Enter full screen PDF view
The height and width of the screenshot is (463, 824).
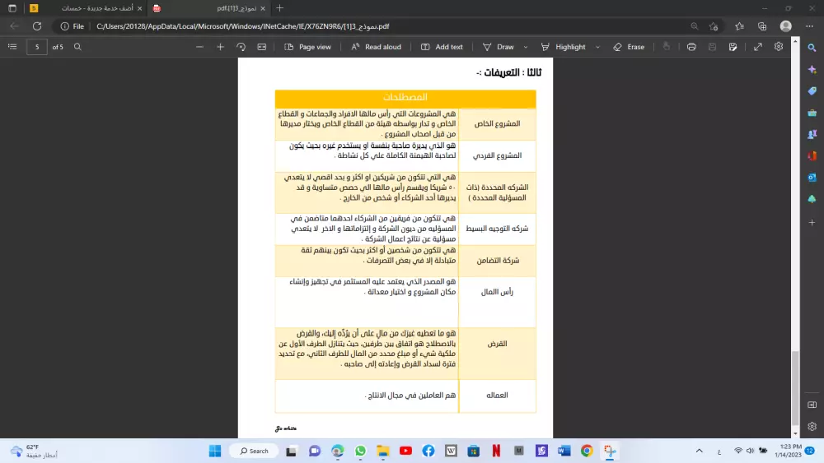pos(758,47)
